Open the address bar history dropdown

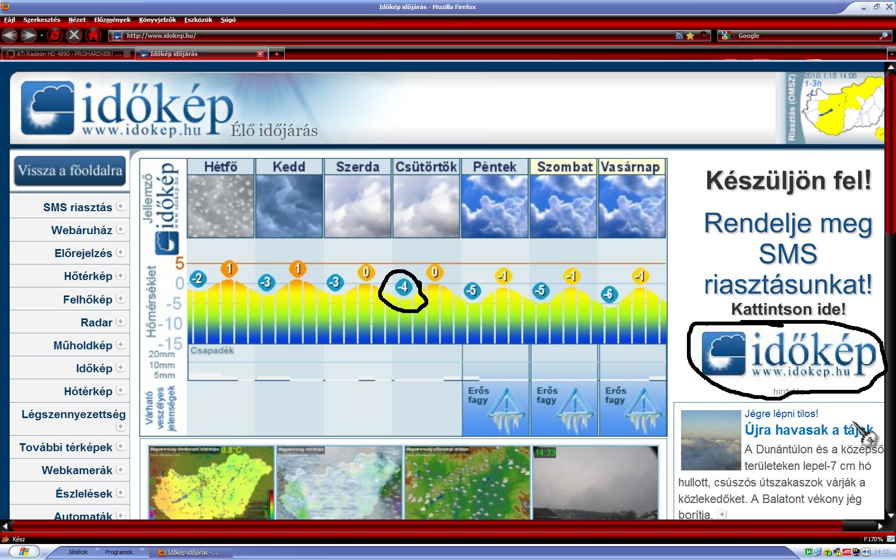click(705, 36)
